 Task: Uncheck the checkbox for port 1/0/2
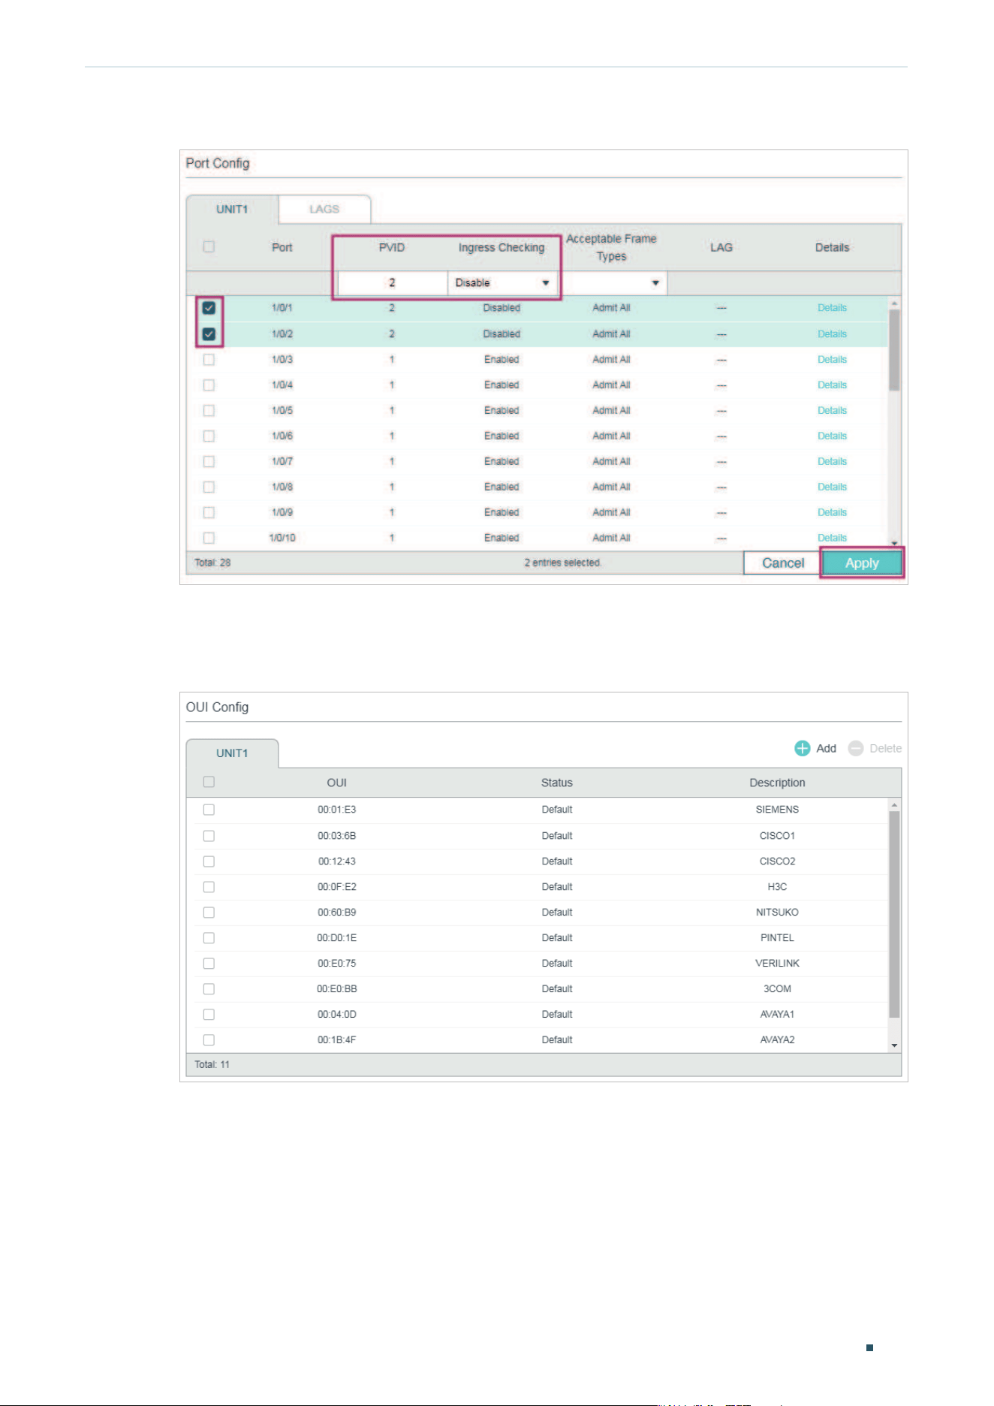[209, 334]
